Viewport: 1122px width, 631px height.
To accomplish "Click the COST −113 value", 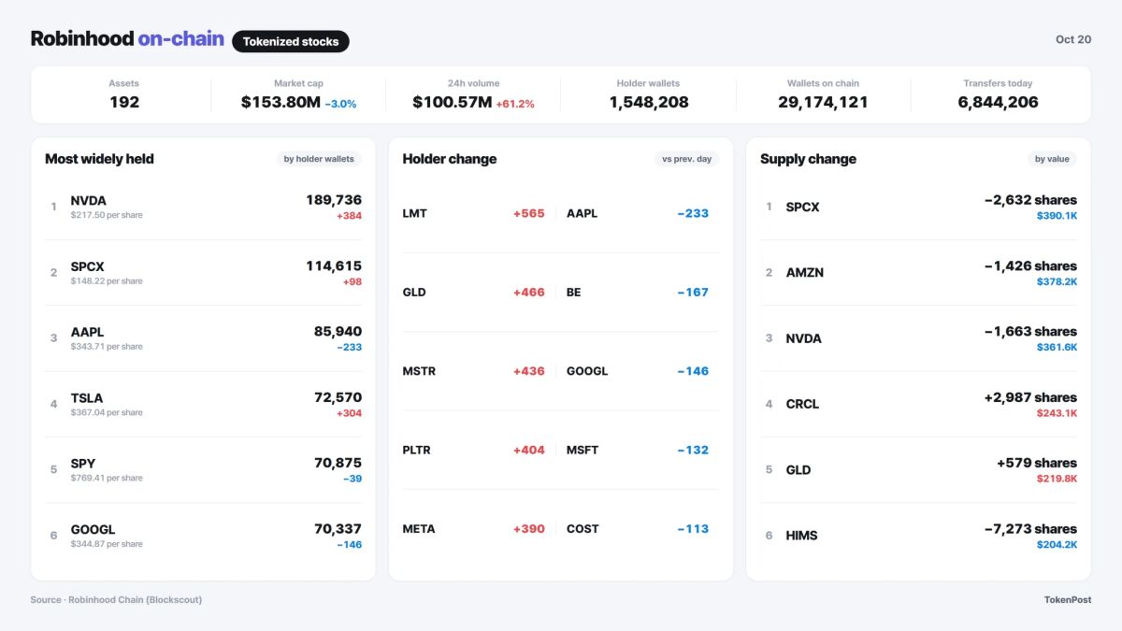I will 693,528.
